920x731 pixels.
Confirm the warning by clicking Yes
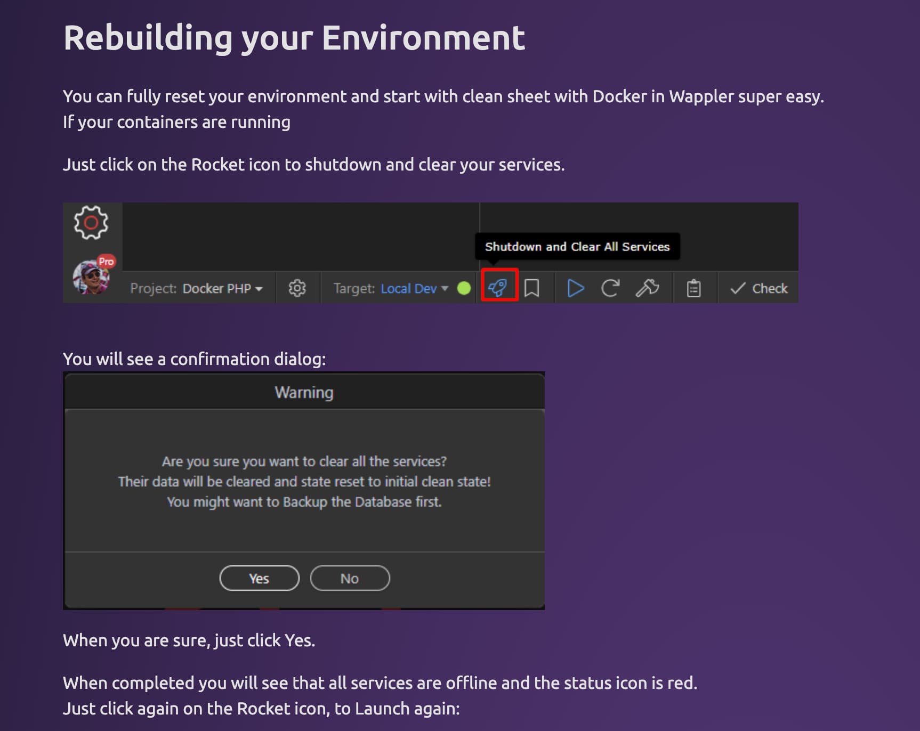[x=260, y=578]
